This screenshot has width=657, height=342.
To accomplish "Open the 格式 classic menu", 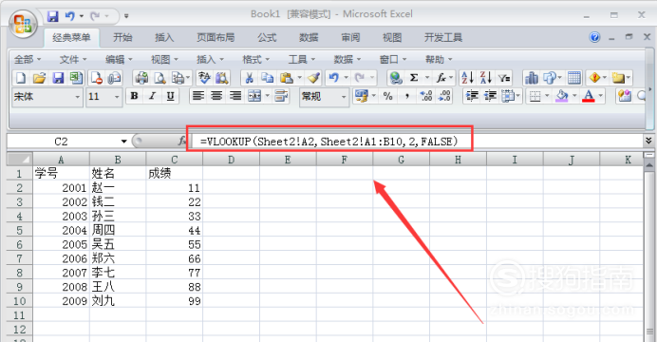I will tap(255, 60).
